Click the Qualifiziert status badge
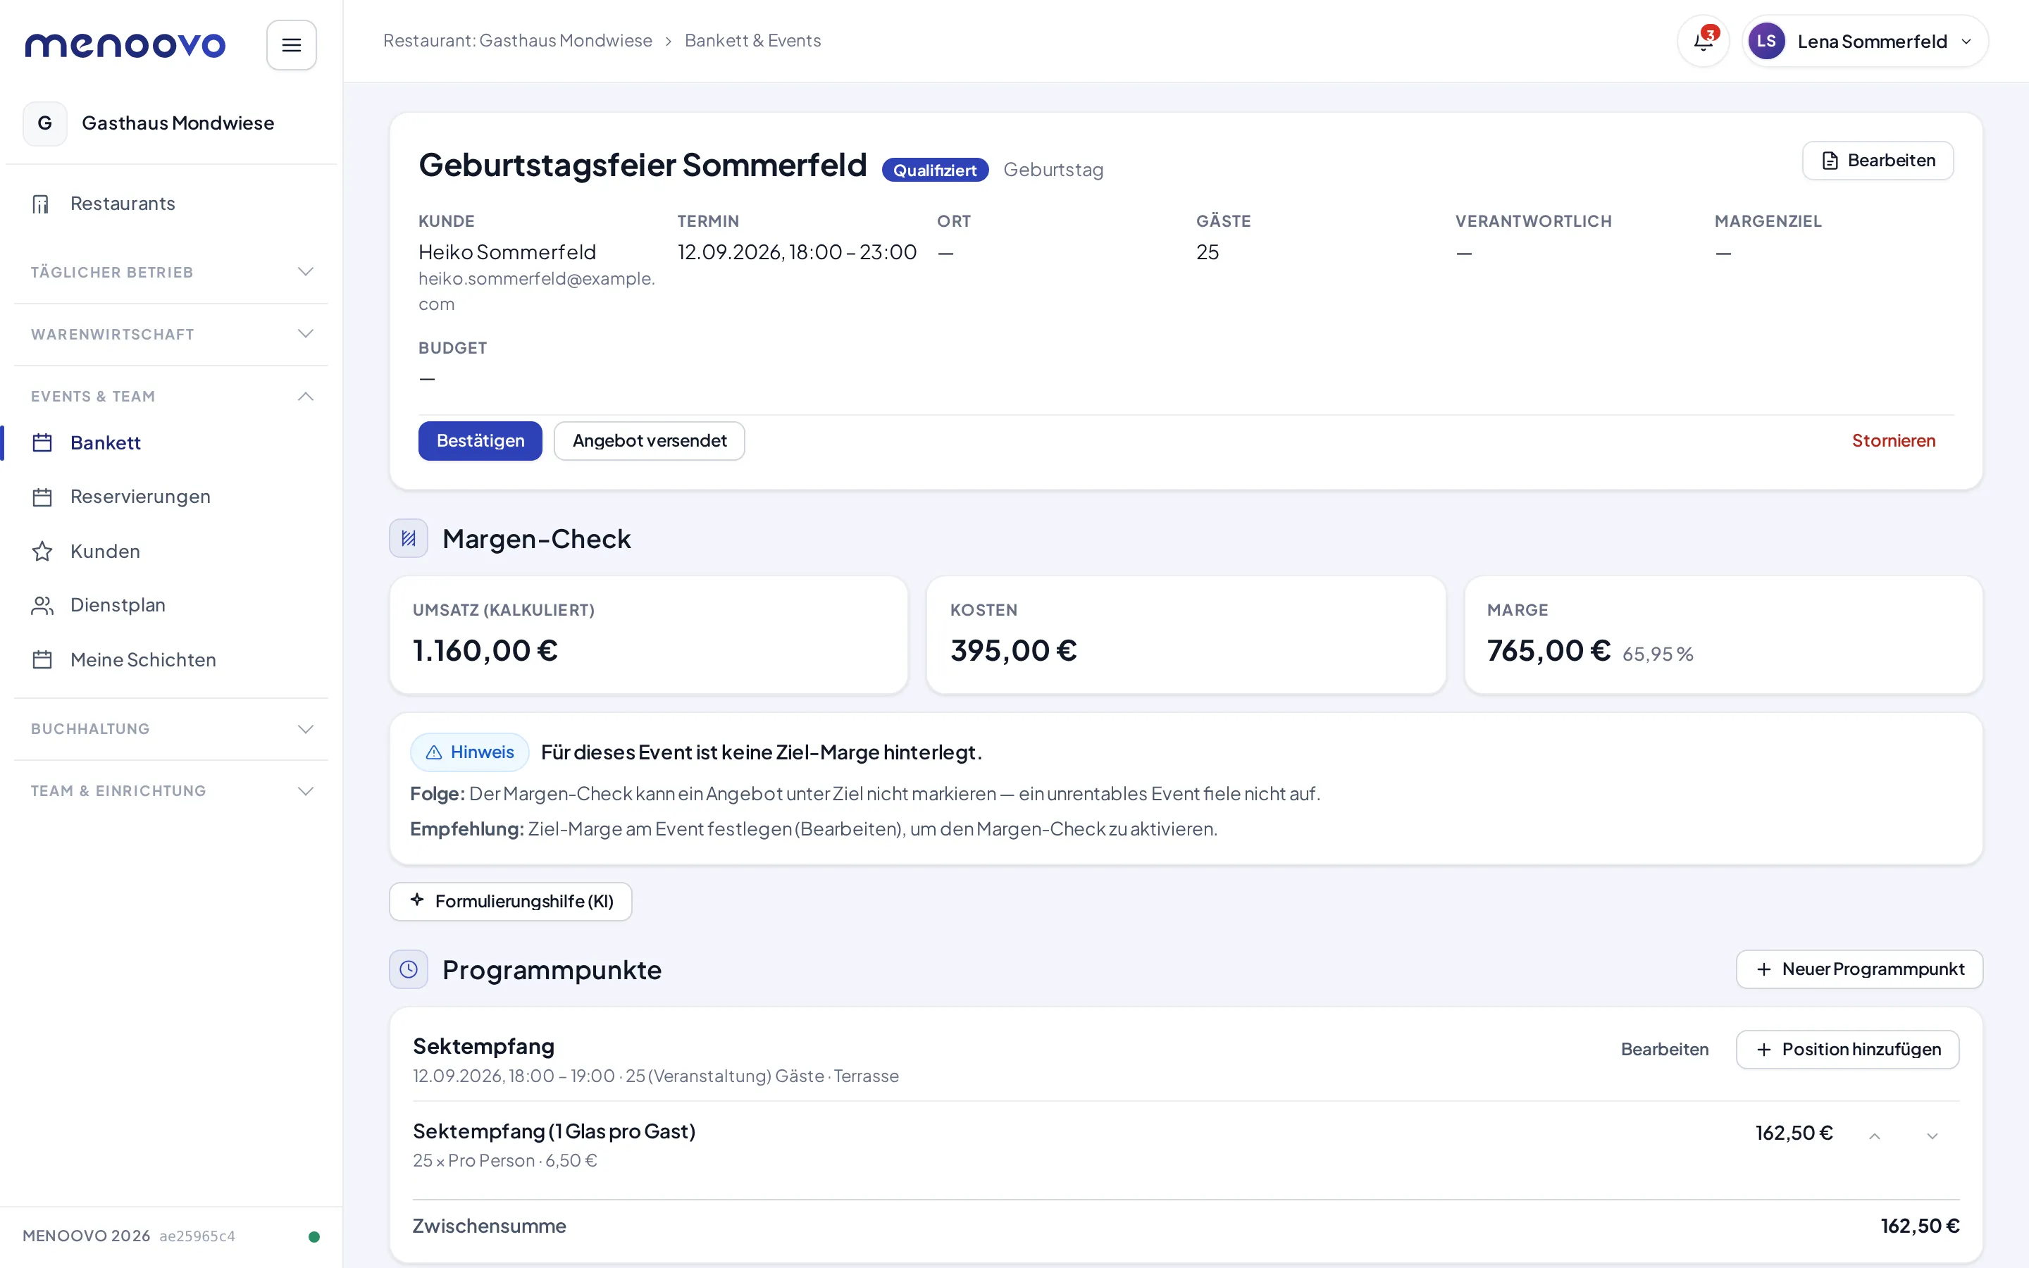 935,170
